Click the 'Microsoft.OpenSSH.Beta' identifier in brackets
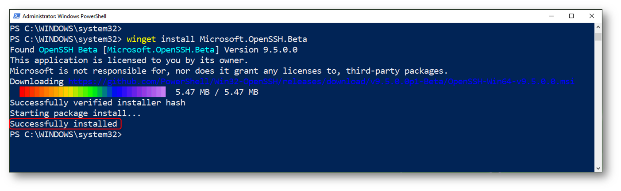This screenshot has height=191, width=621. (161, 50)
